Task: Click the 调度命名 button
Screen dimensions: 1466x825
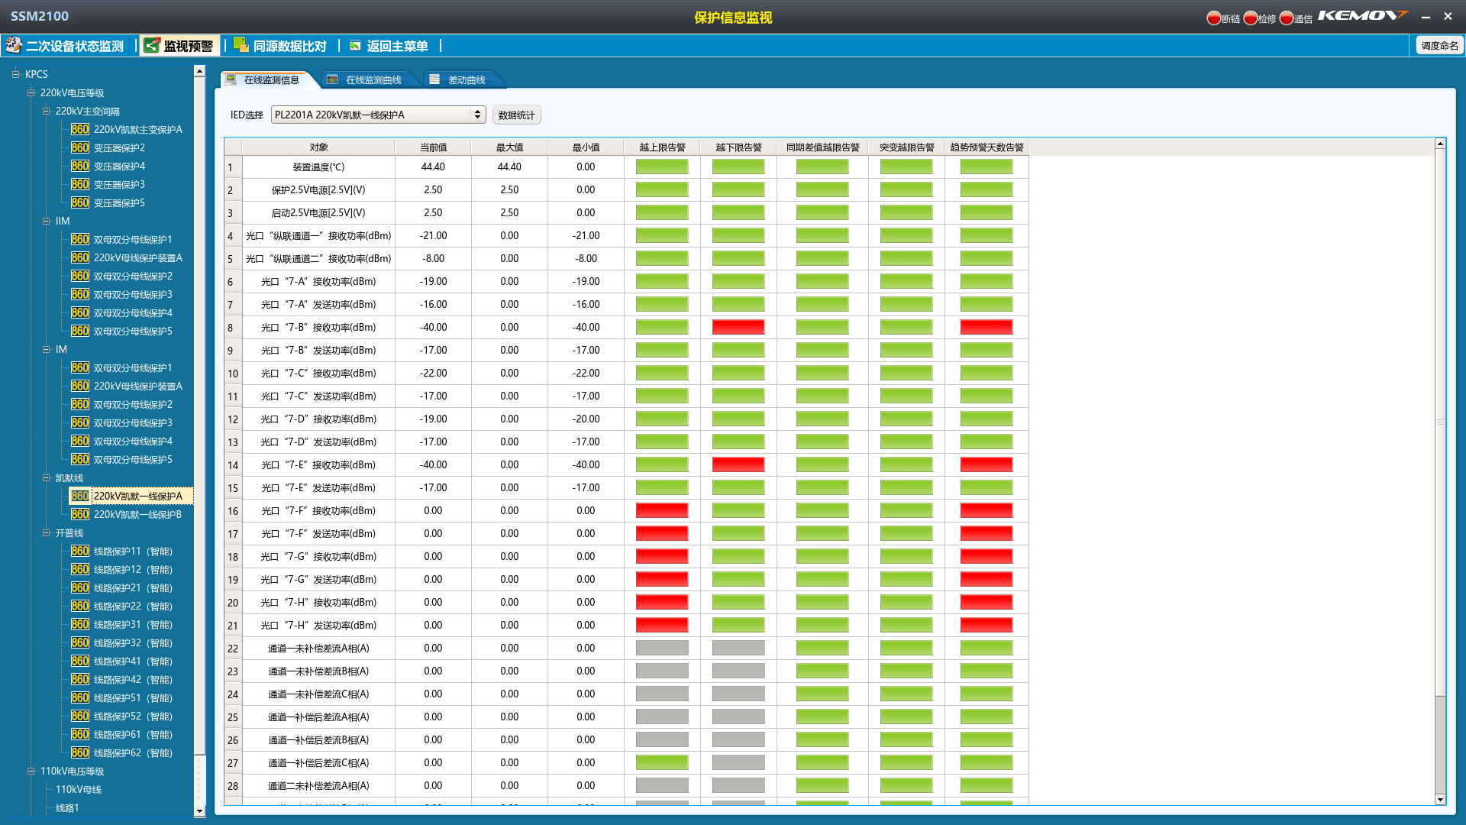Action: 1439,46
